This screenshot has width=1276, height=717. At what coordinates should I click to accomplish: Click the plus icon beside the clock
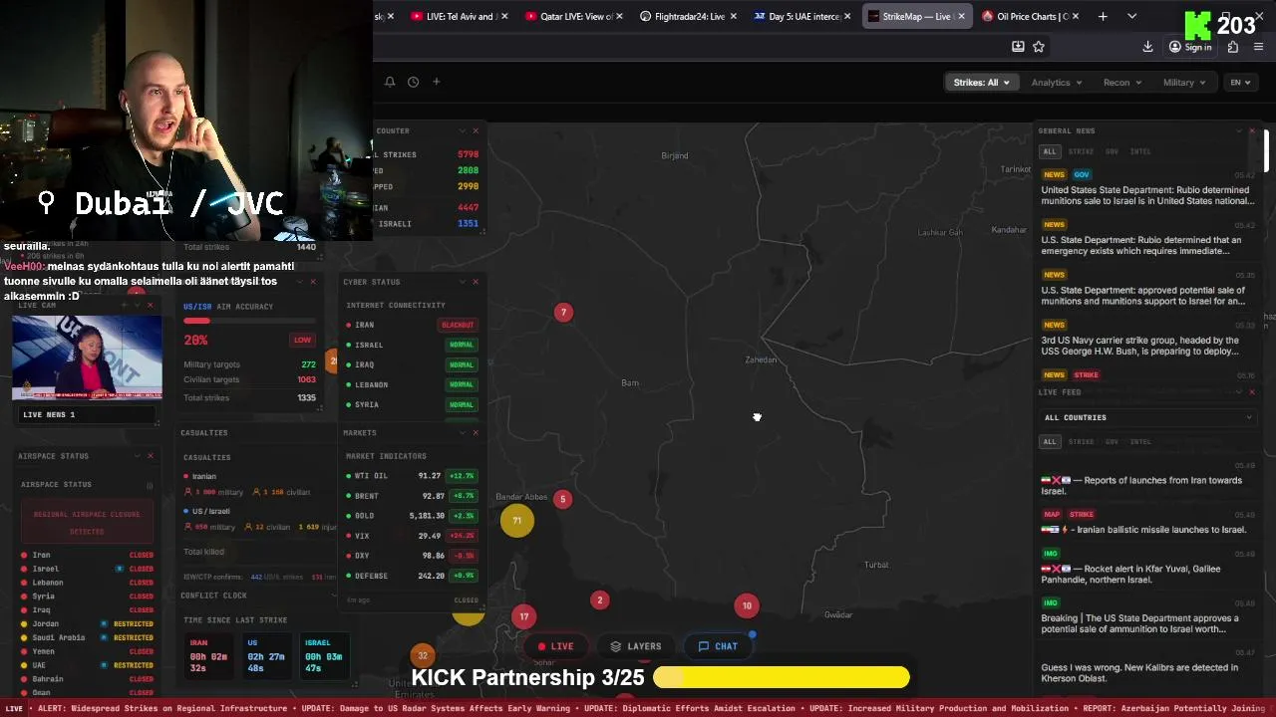coord(436,82)
